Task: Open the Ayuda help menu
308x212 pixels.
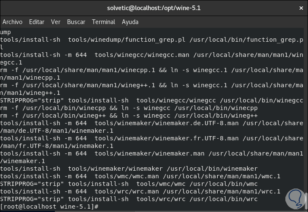Action: click(x=130, y=22)
